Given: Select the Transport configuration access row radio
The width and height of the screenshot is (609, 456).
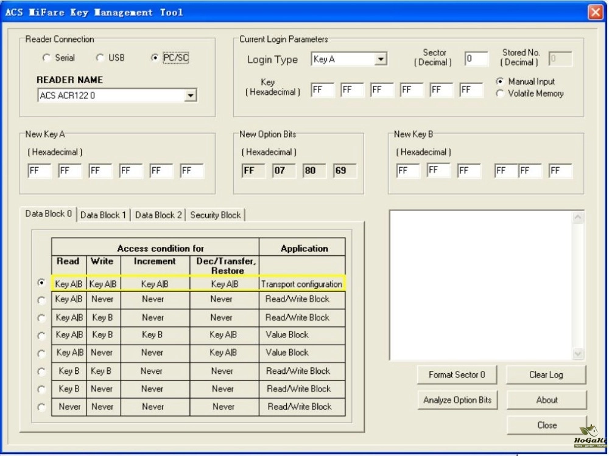Looking at the screenshot, I should click(41, 283).
